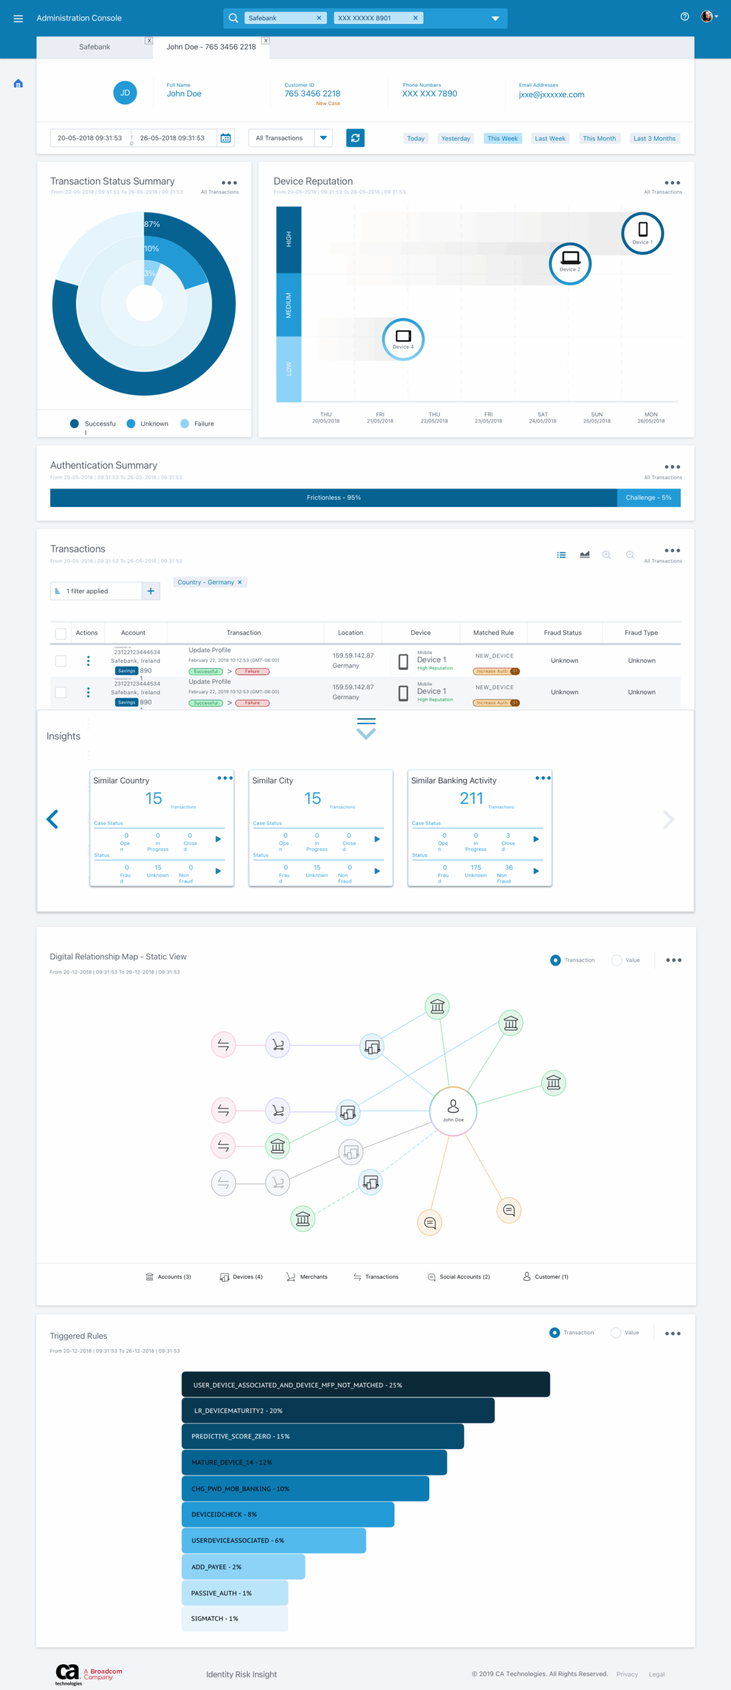Go to home via sidebar icon
731x1690 pixels.
[18, 83]
